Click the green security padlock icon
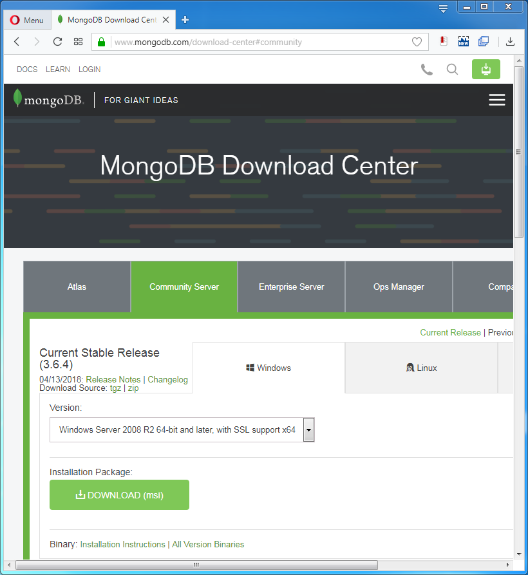 pos(102,42)
